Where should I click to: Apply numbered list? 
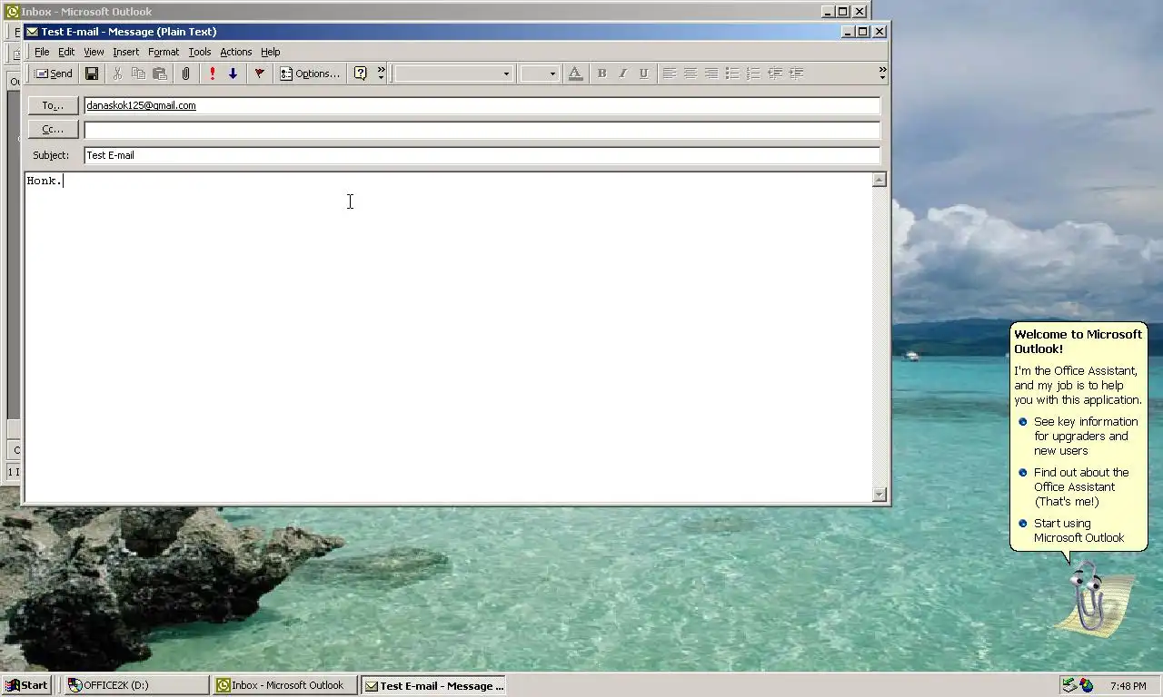click(x=753, y=74)
